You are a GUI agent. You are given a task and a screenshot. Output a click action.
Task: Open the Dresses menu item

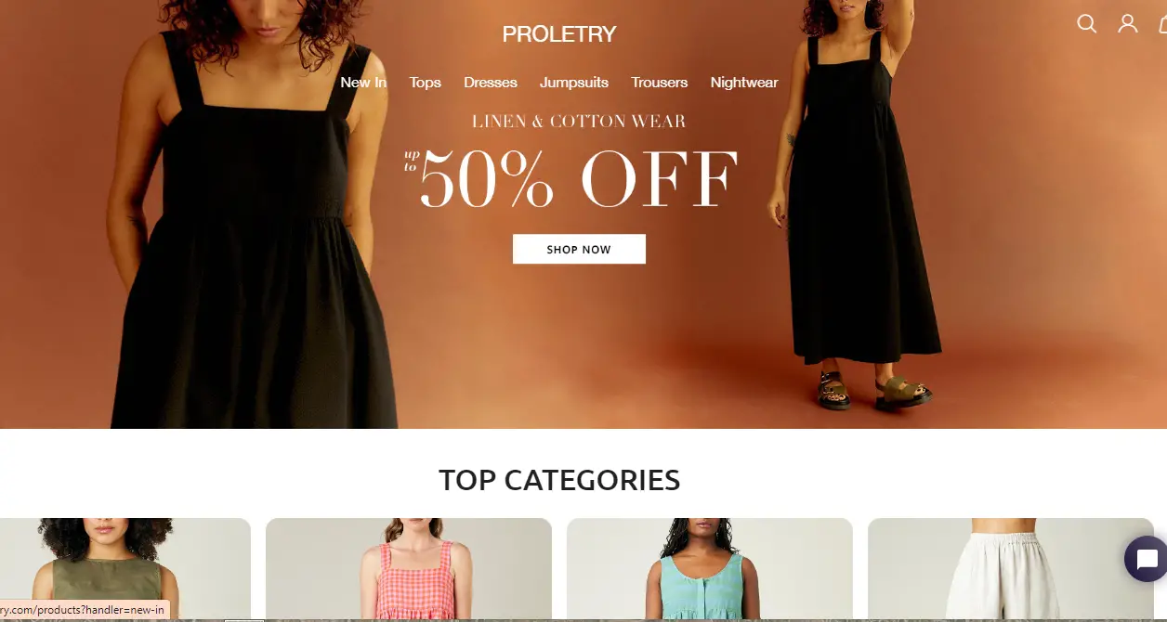pyautogui.click(x=491, y=83)
